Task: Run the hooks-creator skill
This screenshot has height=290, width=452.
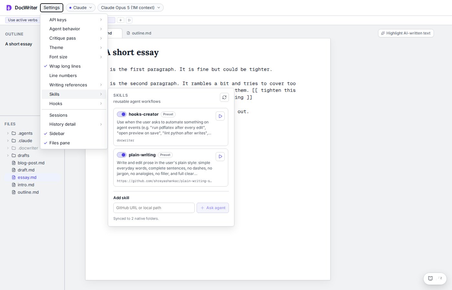Action: coord(220,116)
